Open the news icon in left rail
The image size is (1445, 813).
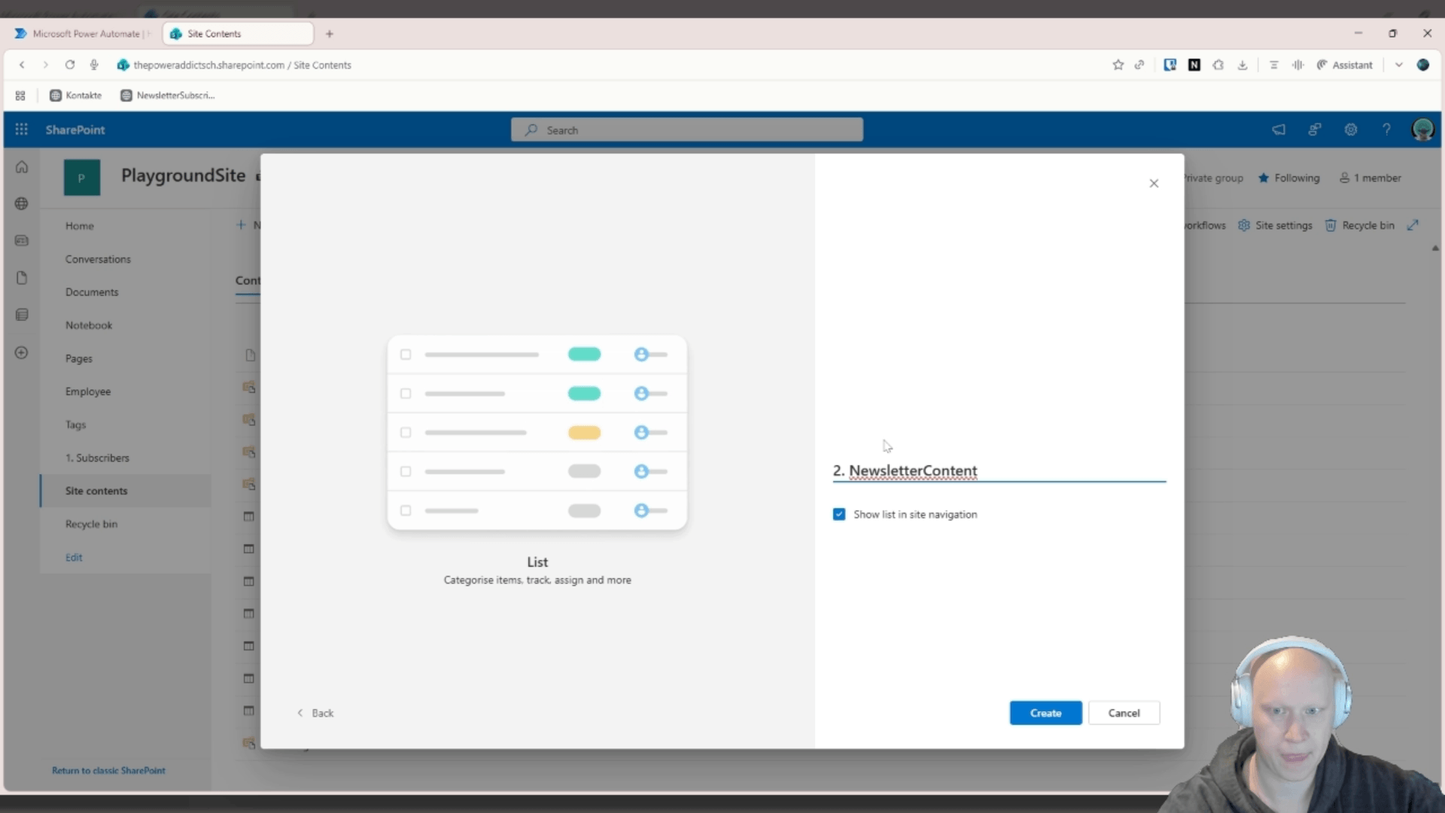22,241
